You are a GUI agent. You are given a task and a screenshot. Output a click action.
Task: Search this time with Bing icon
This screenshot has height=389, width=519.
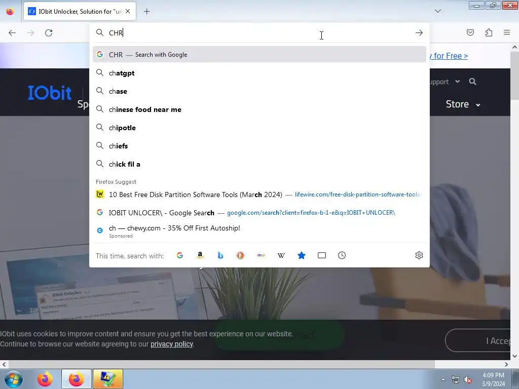tap(220, 255)
